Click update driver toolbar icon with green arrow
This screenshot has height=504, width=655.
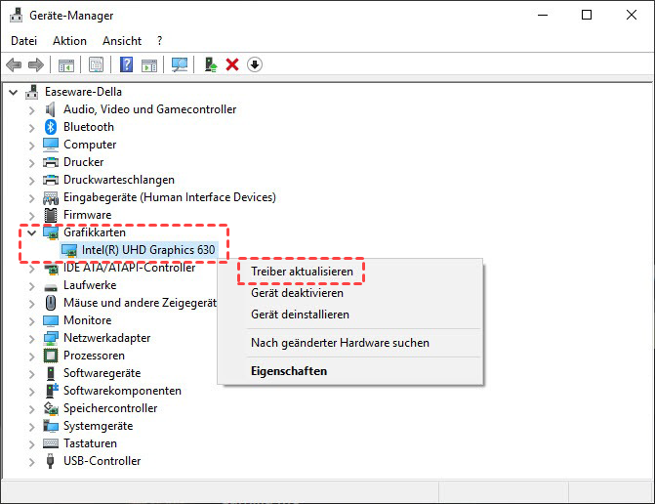click(211, 64)
